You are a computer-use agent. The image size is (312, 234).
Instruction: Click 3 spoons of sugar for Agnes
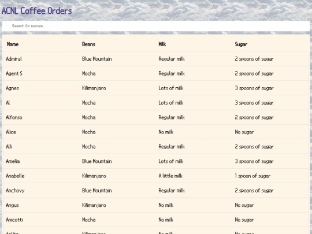tap(254, 88)
